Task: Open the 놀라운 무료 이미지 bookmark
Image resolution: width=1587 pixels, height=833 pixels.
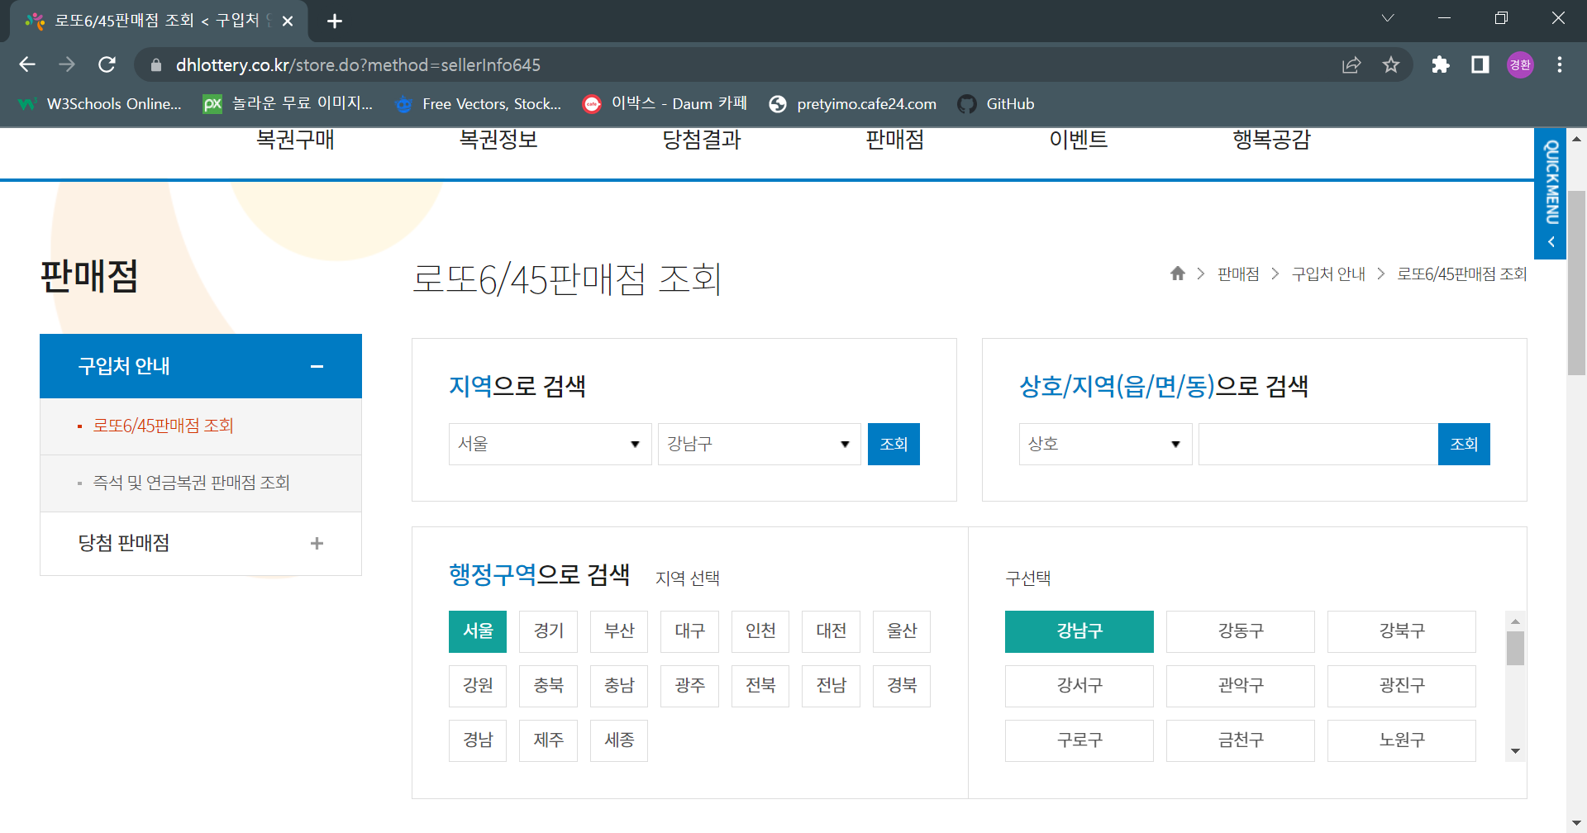Action: pos(288,103)
